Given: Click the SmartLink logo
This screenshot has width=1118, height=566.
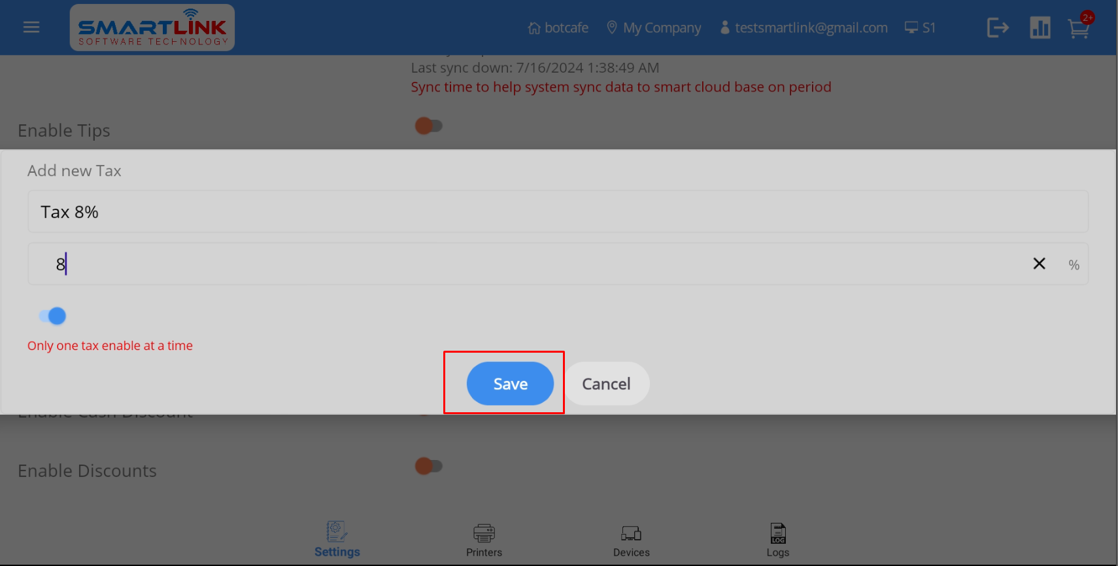Looking at the screenshot, I should [152, 27].
